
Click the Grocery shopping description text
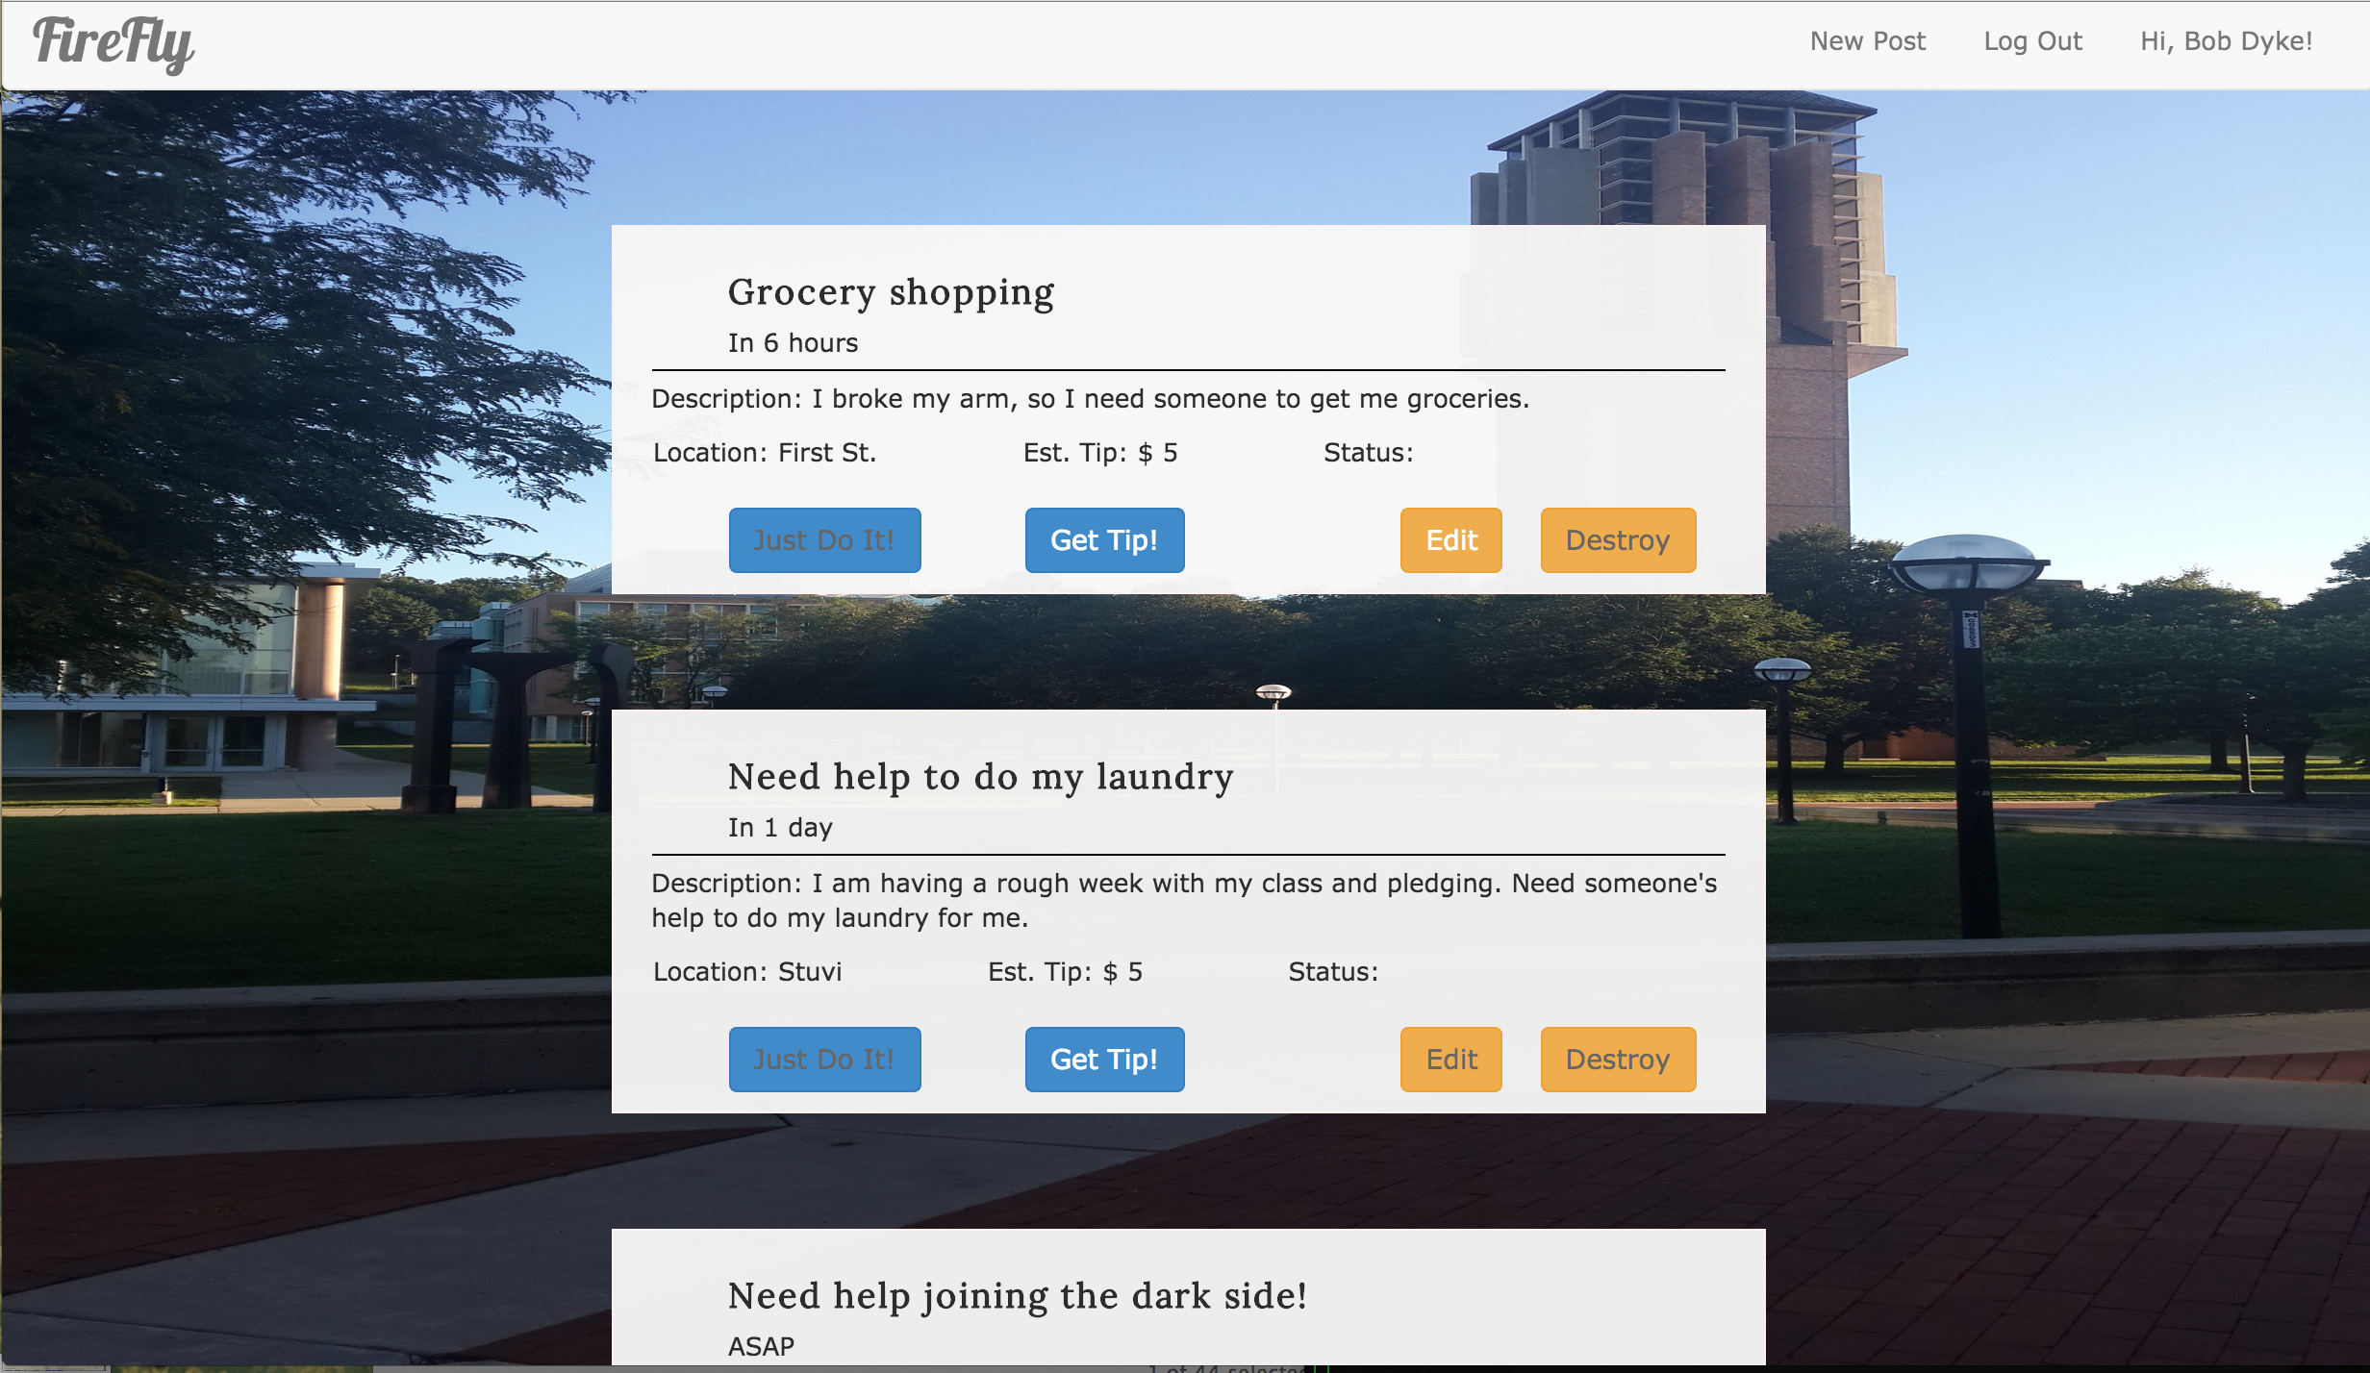click(x=1090, y=399)
